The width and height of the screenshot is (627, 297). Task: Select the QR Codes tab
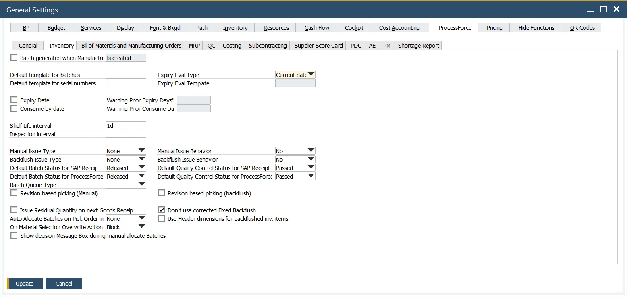[x=582, y=28]
